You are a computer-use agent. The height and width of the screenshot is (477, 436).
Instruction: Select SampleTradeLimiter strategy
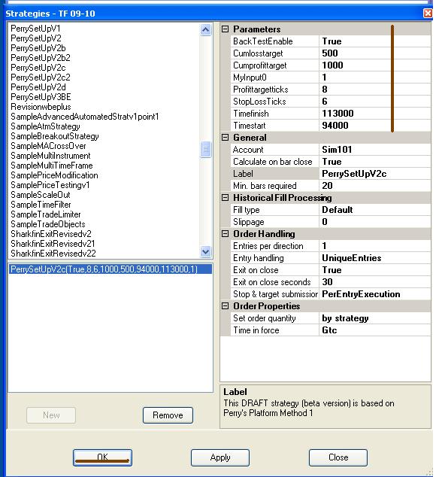(46, 214)
